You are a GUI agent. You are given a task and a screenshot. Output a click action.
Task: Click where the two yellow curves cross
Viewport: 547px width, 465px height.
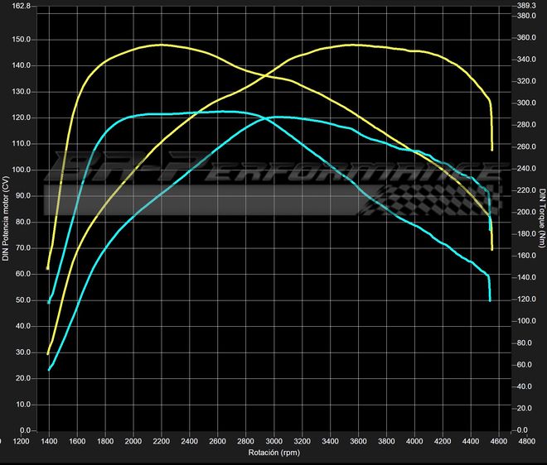tap(264, 76)
